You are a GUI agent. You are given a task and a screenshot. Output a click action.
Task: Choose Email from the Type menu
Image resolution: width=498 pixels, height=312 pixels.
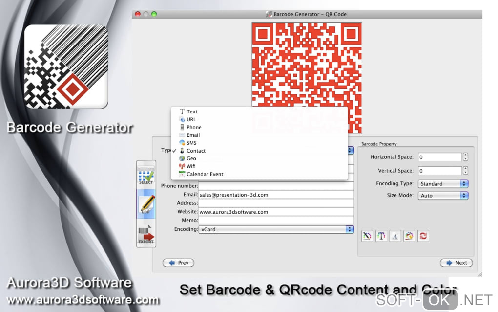(x=259, y=135)
